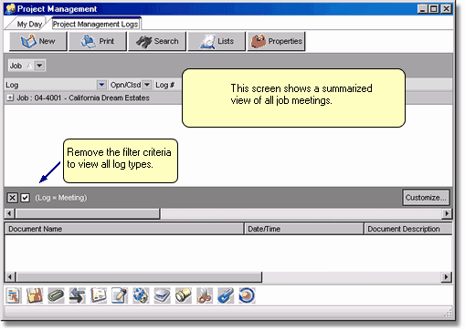Expand the Job 04-4001 California Dream Estates group
The height and width of the screenshot is (330, 465).
pyautogui.click(x=10, y=98)
